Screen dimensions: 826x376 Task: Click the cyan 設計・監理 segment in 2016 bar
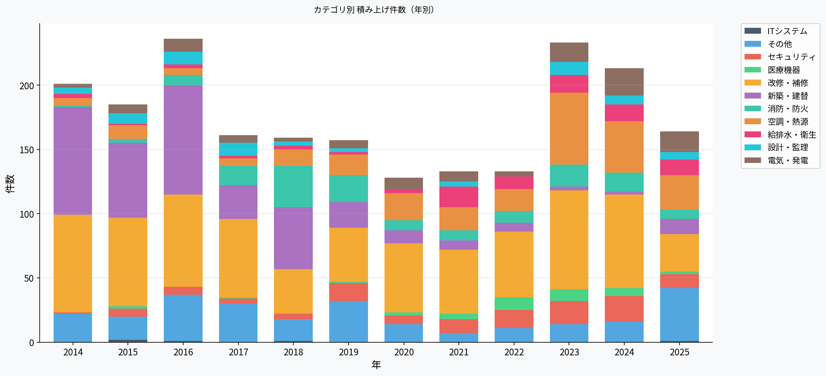coord(183,58)
